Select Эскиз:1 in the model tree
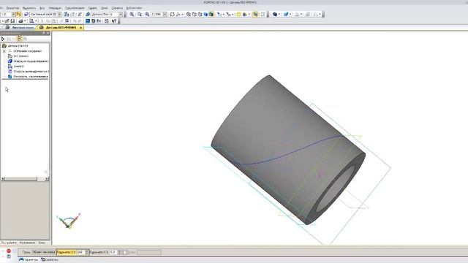The image size is (468, 263). 21,56
